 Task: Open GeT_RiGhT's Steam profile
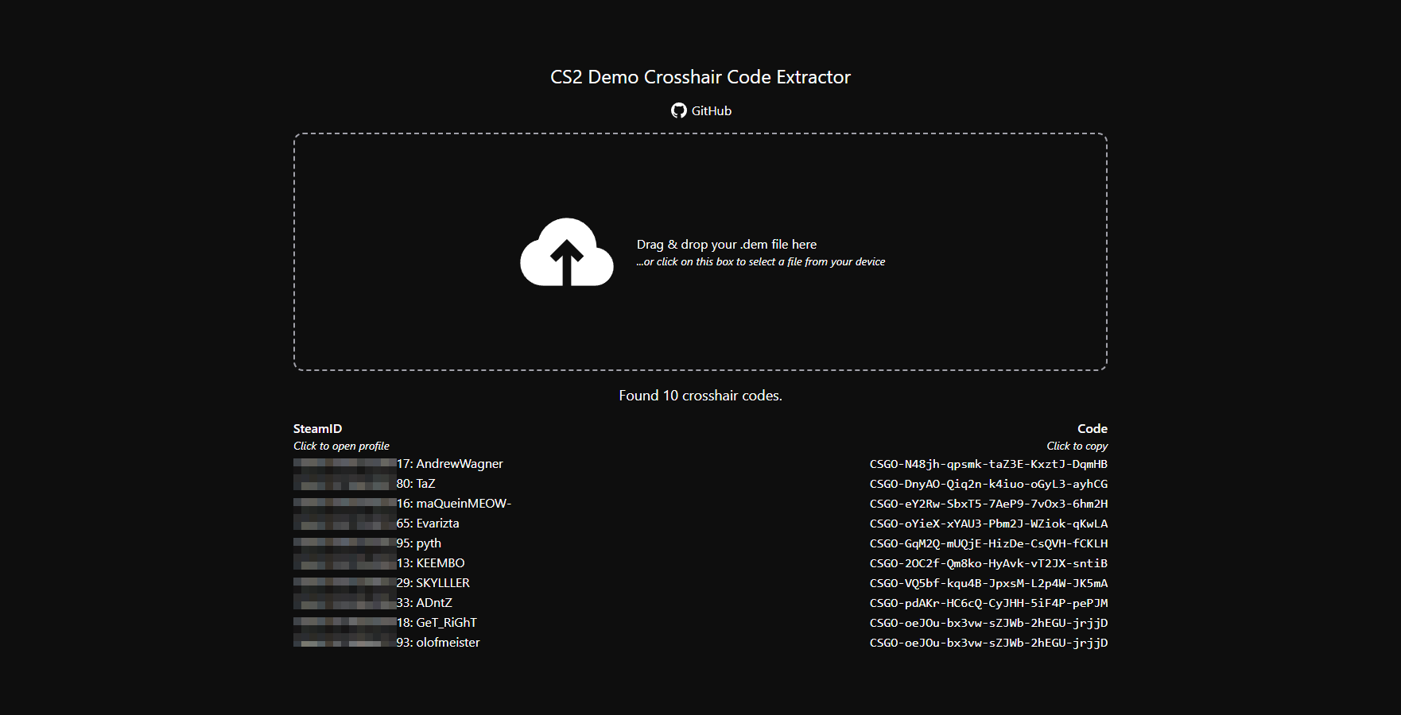[x=385, y=623]
